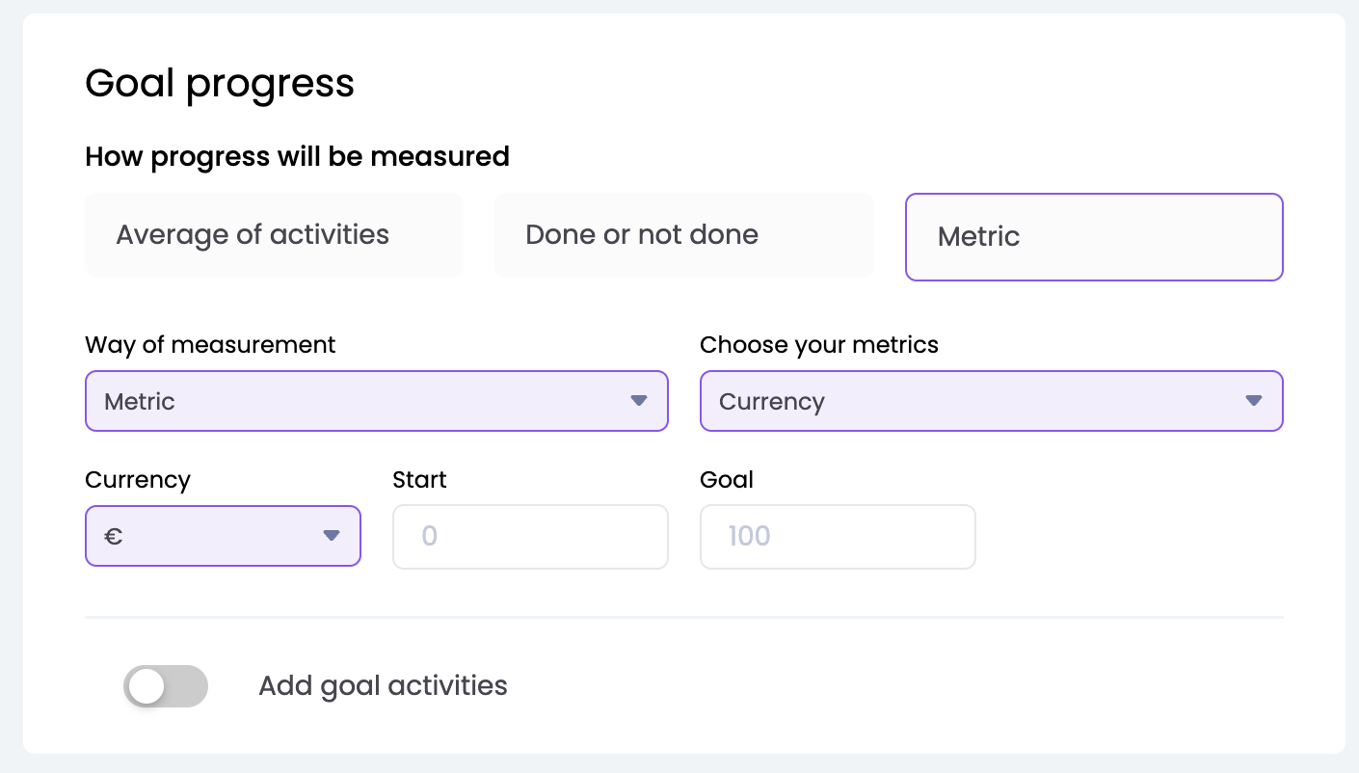
Task: Click the Goal progress heading
Action: tap(220, 84)
